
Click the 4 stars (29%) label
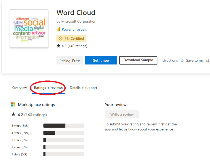tap(20, 133)
